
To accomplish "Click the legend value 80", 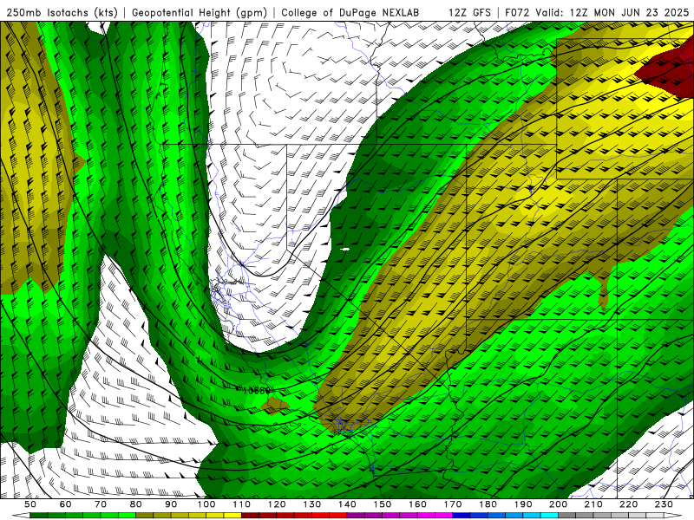I will [x=136, y=504].
